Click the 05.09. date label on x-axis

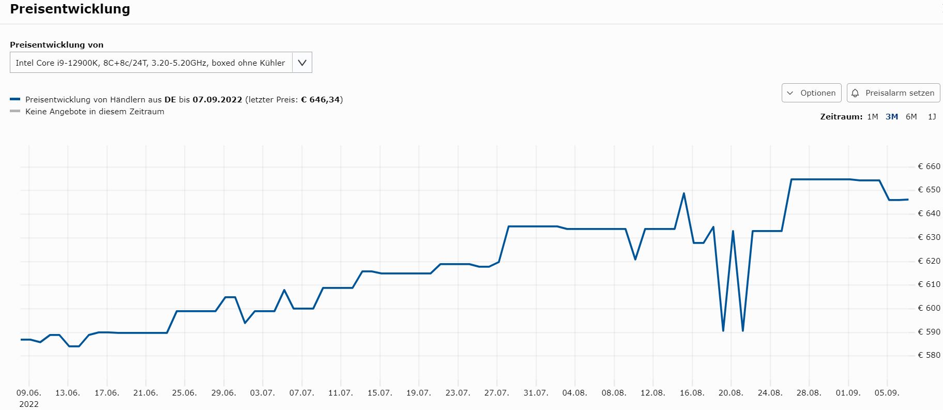[887, 393]
